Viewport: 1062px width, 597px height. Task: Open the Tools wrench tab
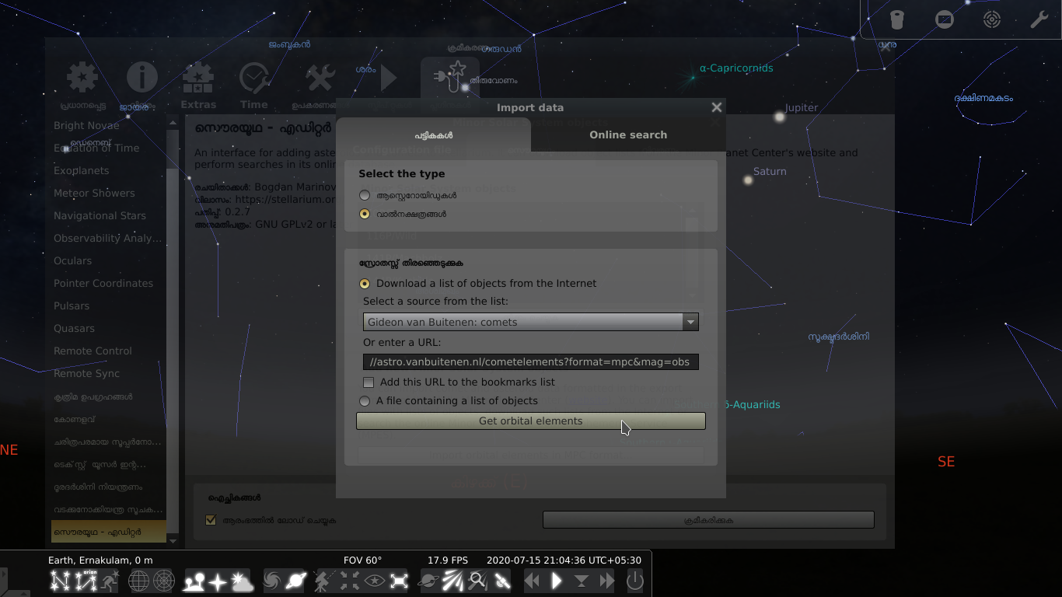click(x=320, y=86)
